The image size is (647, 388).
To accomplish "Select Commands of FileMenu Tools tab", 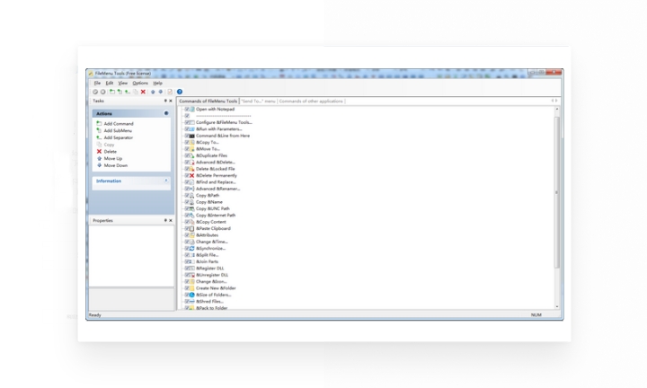I will click(x=208, y=101).
